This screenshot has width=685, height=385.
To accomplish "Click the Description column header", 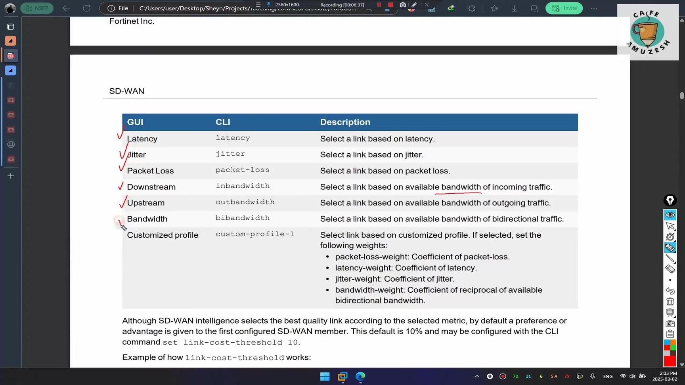I will point(345,122).
